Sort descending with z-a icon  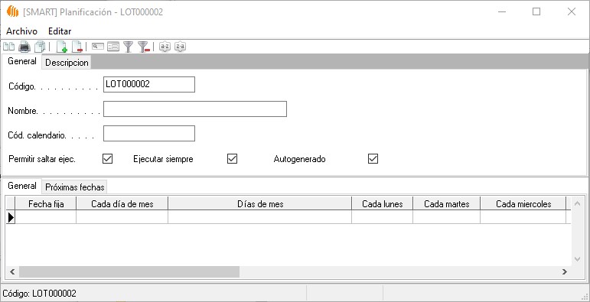pyautogui.click(x=181, y=47)
